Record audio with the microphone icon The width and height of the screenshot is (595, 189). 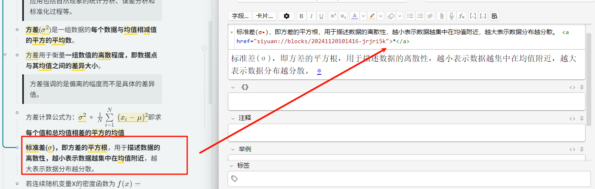[x=451, y=16]
